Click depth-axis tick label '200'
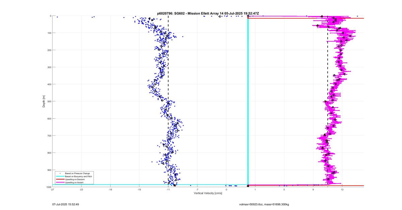 (49, 50)
